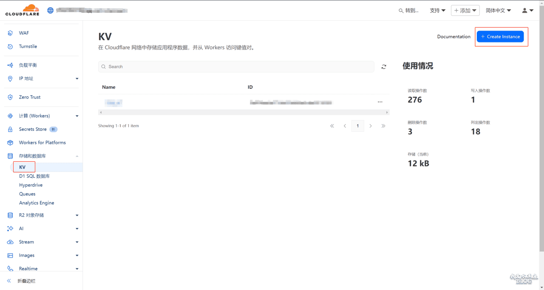Expand the Stream submenu arrow
This screenshot has height=290, width=544.
pos(77,242)
